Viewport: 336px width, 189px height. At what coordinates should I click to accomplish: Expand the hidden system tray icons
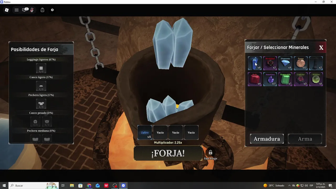(289, 186)
